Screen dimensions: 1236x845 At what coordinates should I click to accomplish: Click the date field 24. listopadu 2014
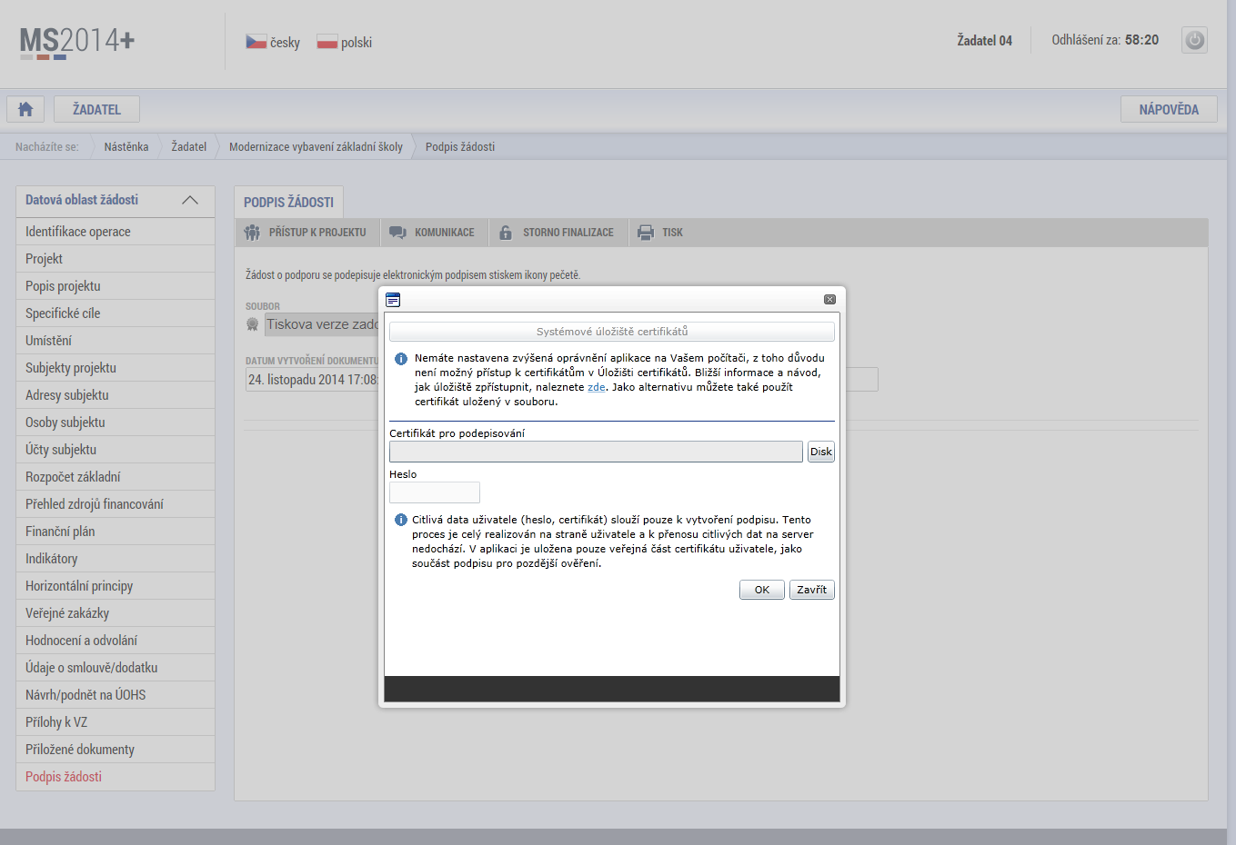point(312,380)
